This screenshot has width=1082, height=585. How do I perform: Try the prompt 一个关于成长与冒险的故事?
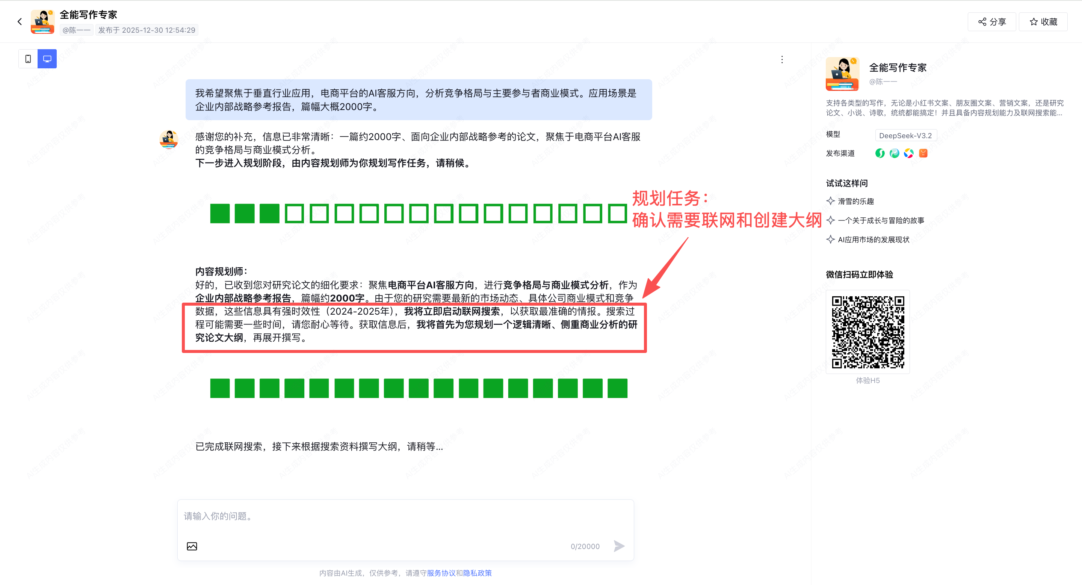tap(881, 221)
